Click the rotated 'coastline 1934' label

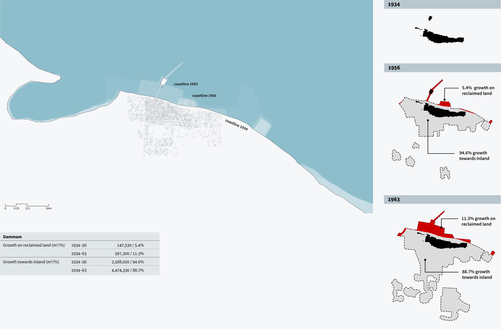click(x=236, y=125)
